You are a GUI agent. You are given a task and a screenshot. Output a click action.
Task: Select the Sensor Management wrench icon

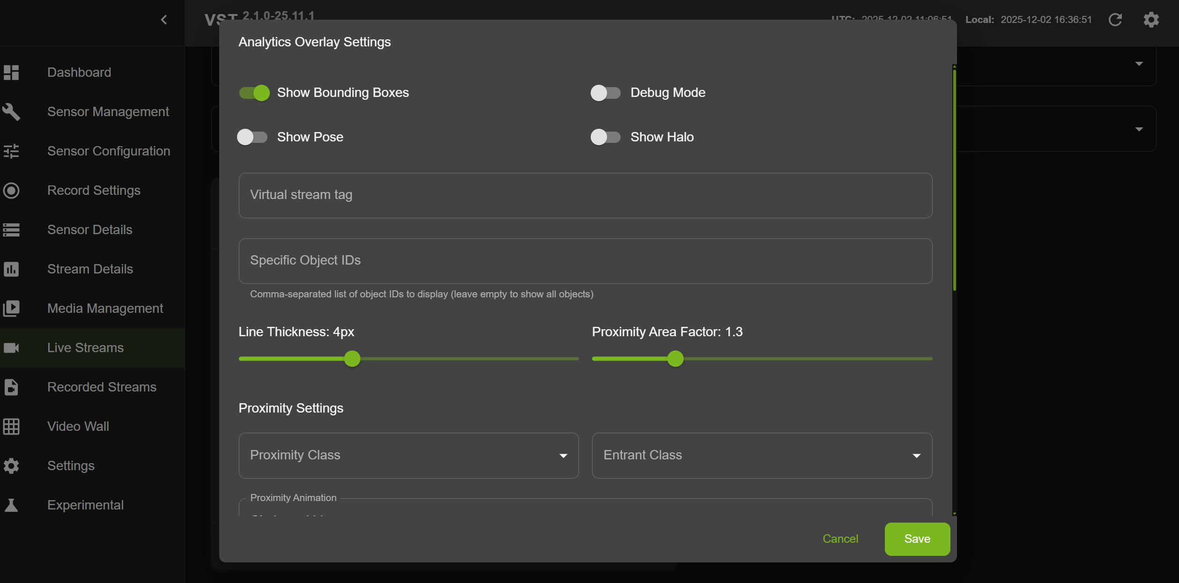point(11,112)
